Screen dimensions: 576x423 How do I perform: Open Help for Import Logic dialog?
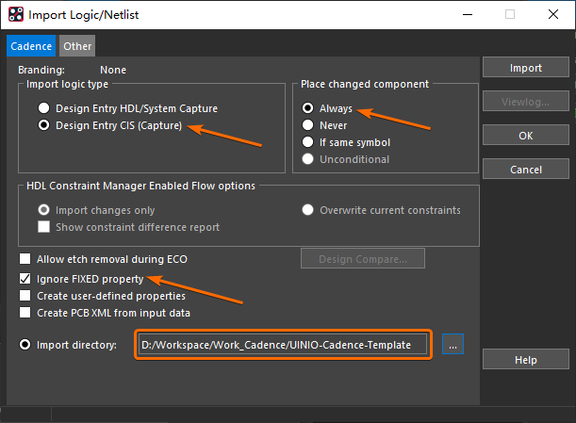(x=525, y=360)
